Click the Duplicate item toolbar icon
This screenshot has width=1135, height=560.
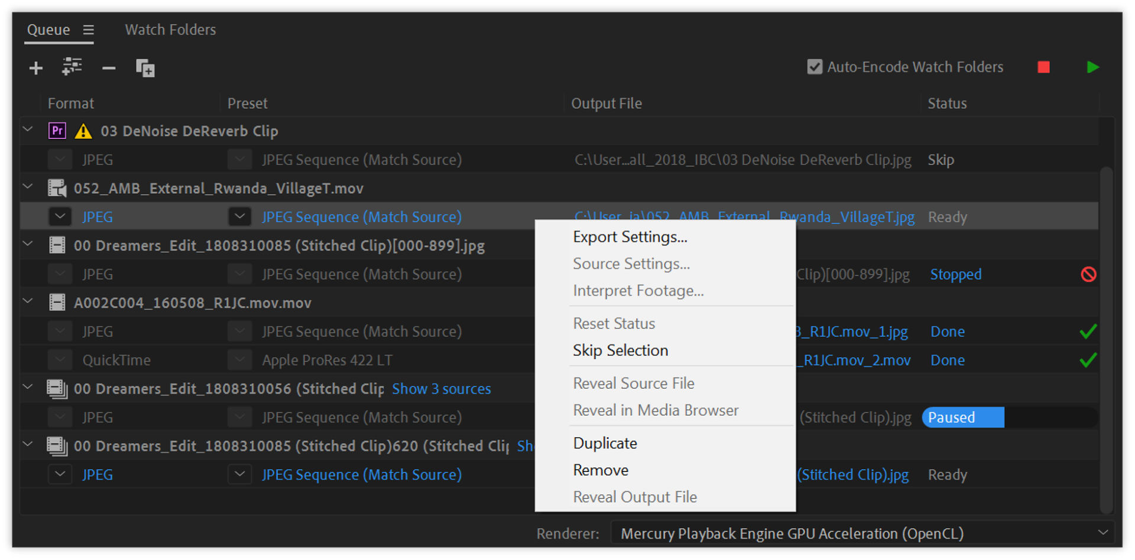tap(145, 67)
